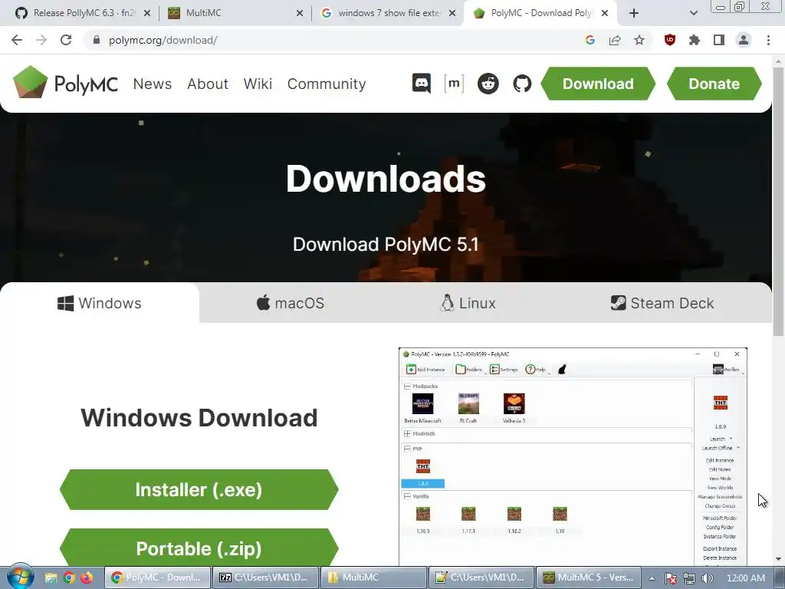
Task: Open Chrome three-dot menu
Action: pos(768,40)
